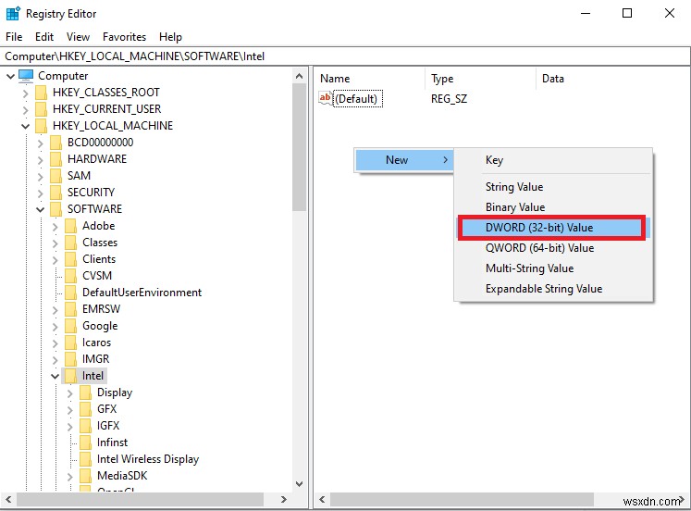Click the Registry Editor app icon in title bar

(13, 13)
